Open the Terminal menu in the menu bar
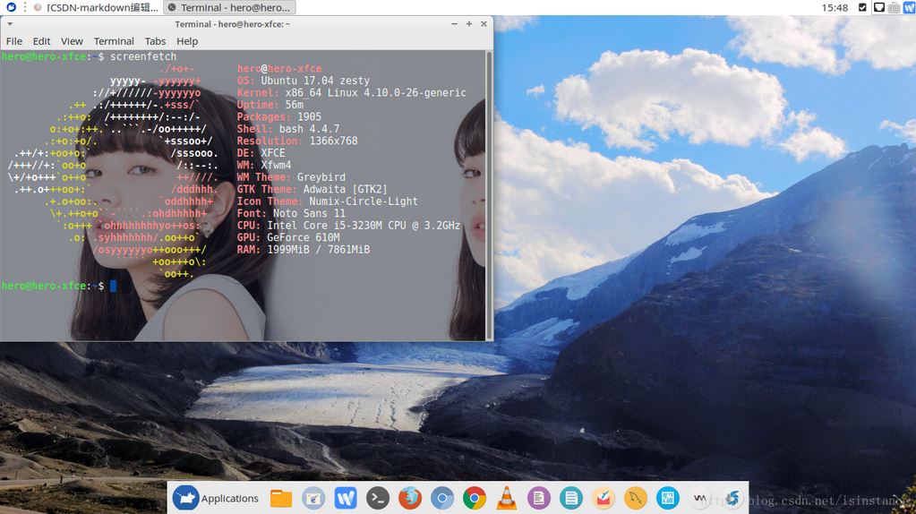The image size is (916, 514). (x=114, y=41)
